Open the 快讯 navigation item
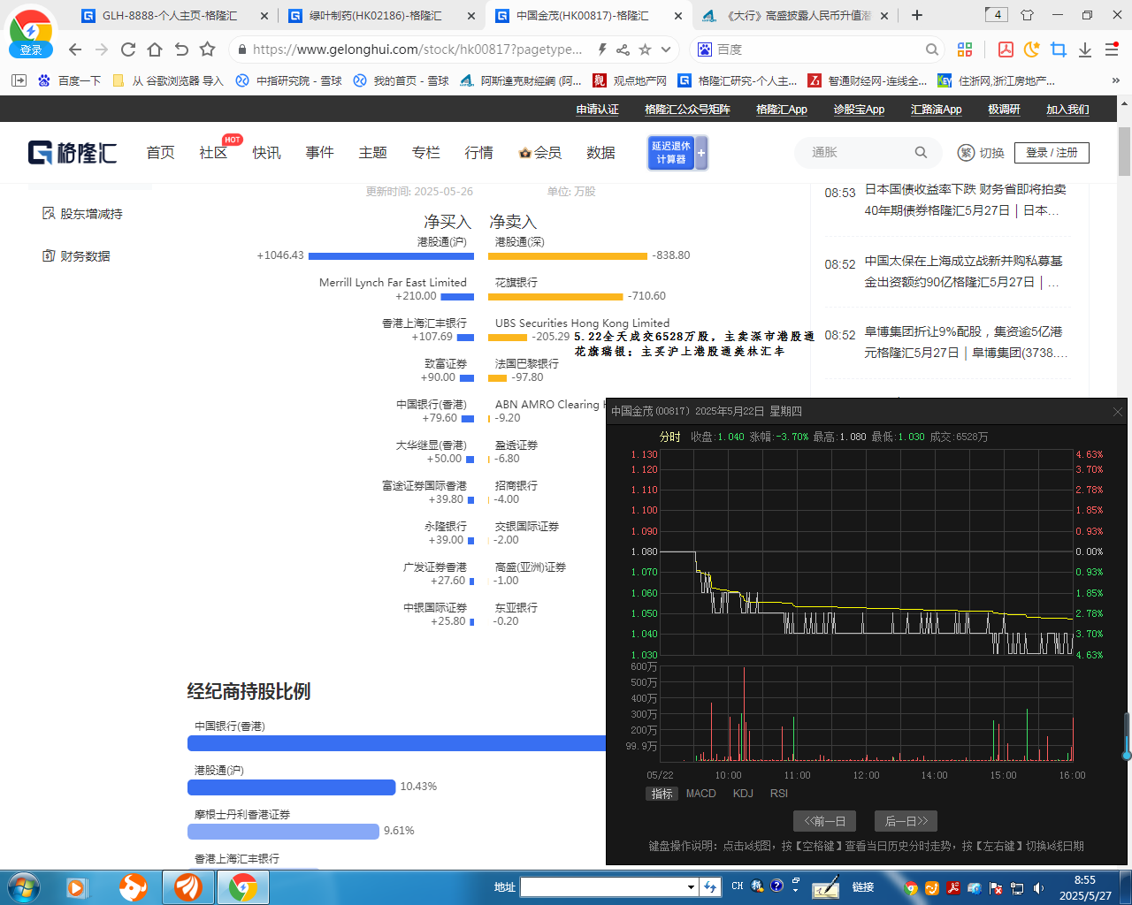 [x=266, y=152]
